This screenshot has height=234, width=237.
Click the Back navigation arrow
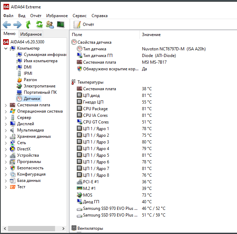coord(7,24)
